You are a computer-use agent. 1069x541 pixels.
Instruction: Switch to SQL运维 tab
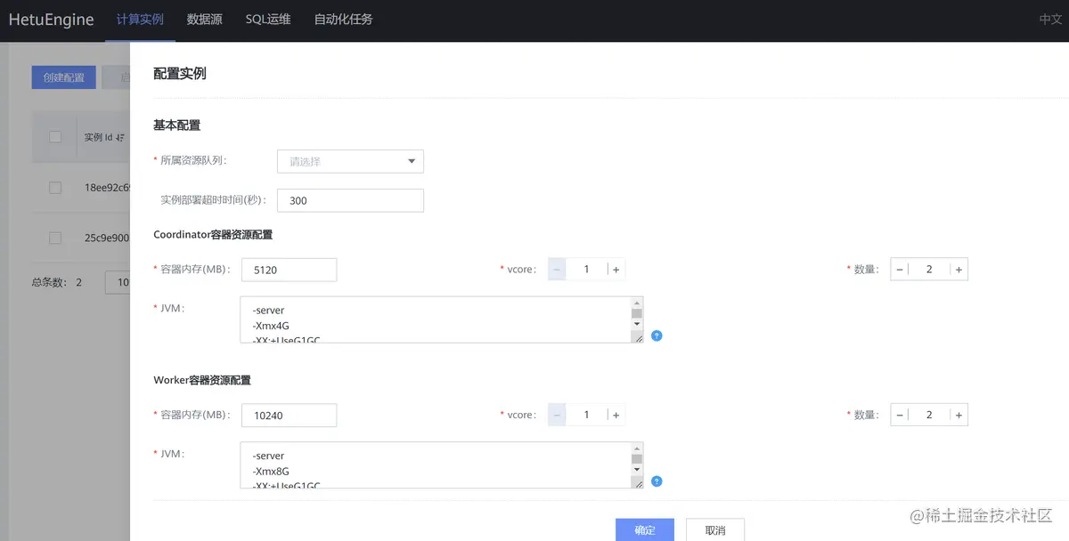click(268, 19)
